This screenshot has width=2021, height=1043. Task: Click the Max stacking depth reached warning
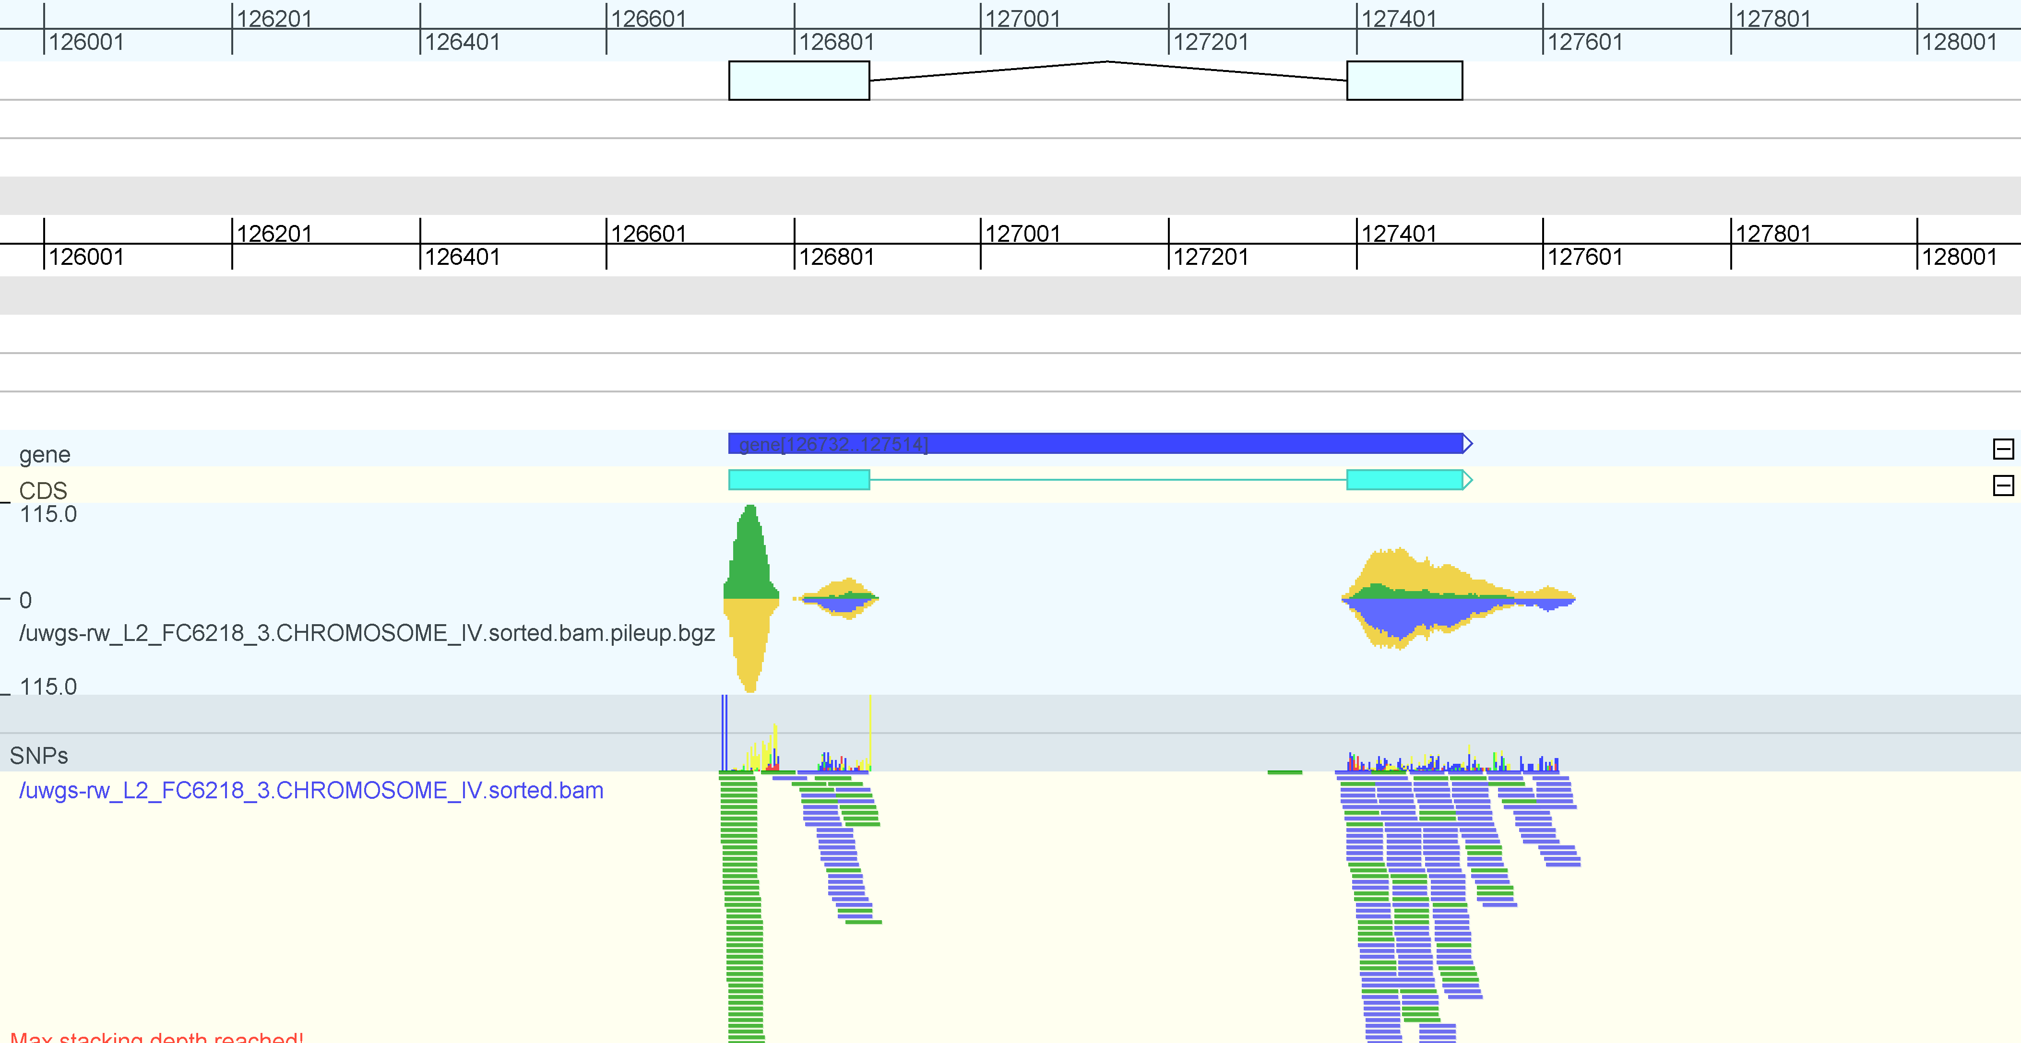pos(157,1037)
